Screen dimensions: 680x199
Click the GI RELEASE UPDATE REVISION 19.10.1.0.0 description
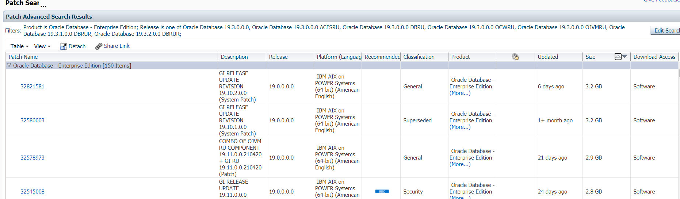[x=237, y=120]
